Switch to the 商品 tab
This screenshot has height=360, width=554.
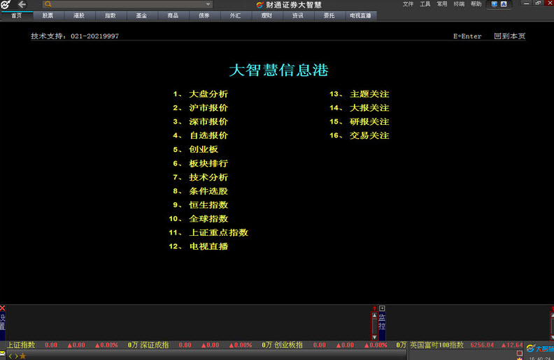tap(173, 15)
